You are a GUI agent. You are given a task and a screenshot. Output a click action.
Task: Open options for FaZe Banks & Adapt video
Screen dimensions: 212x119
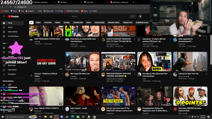98,39
